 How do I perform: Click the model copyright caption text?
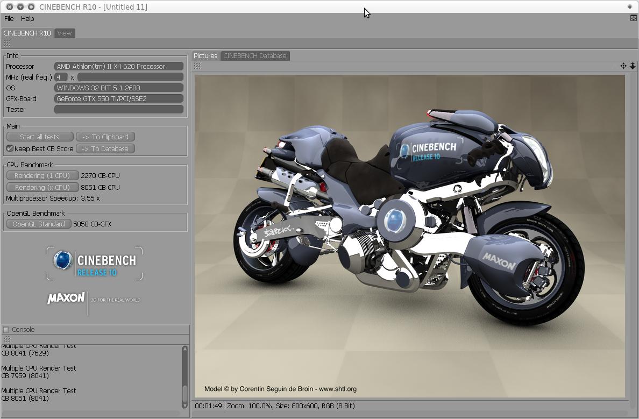pos(280,389)
